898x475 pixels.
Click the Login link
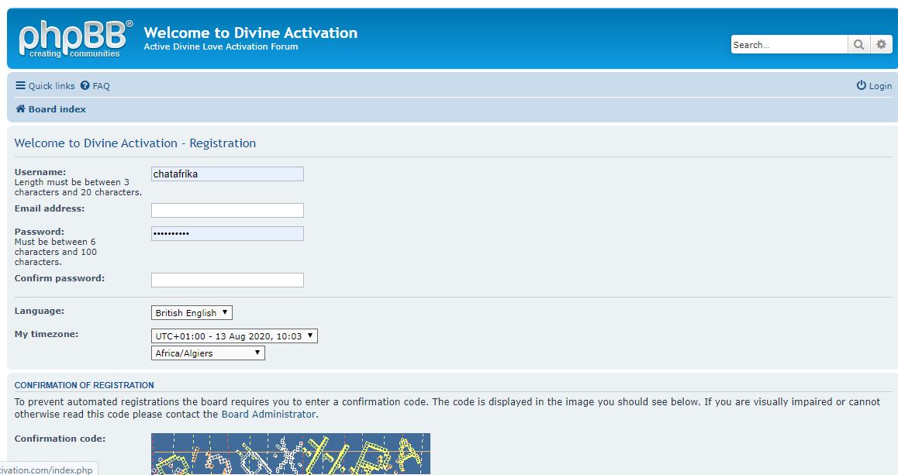pos(880,86)
